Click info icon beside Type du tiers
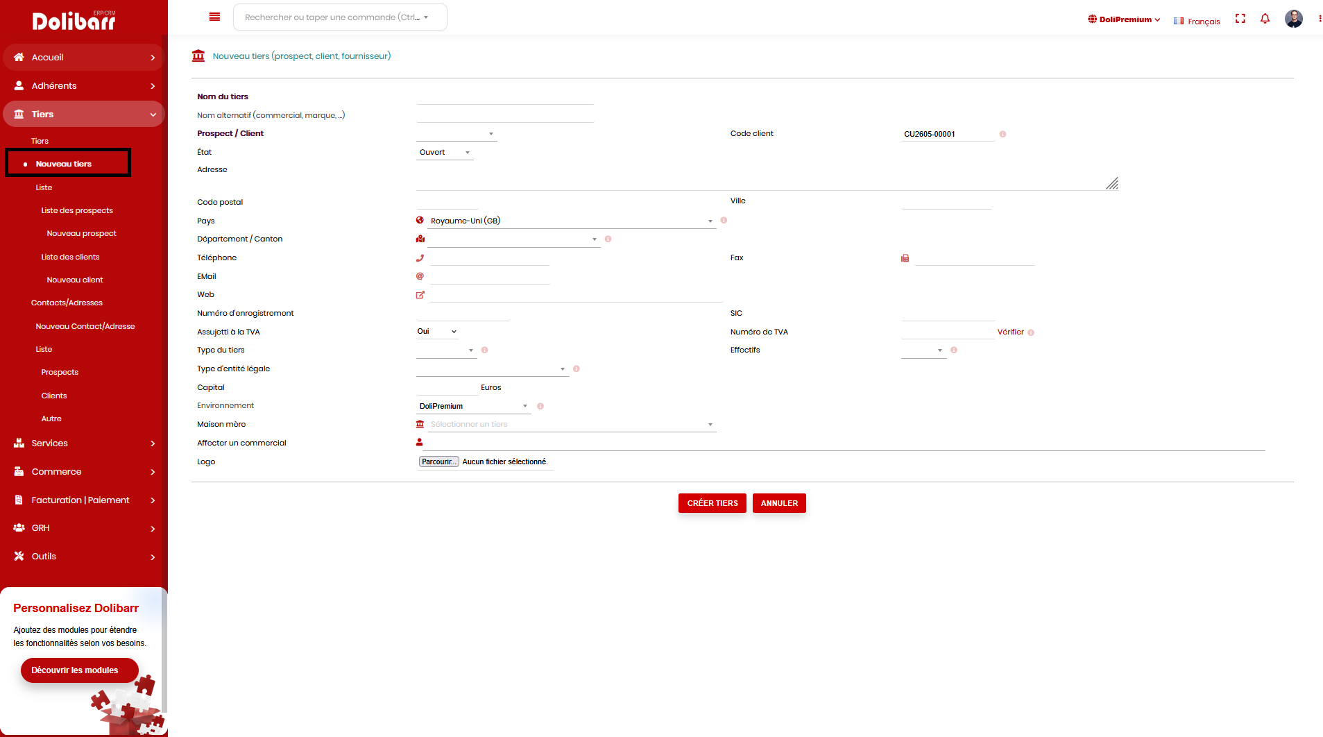Screen dimensions: 1323x737 tap(484, 350)
